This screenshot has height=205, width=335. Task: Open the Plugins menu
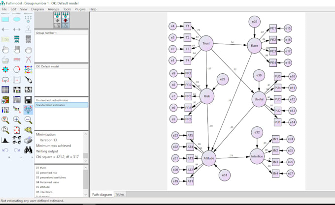click(x=80, y=9)
